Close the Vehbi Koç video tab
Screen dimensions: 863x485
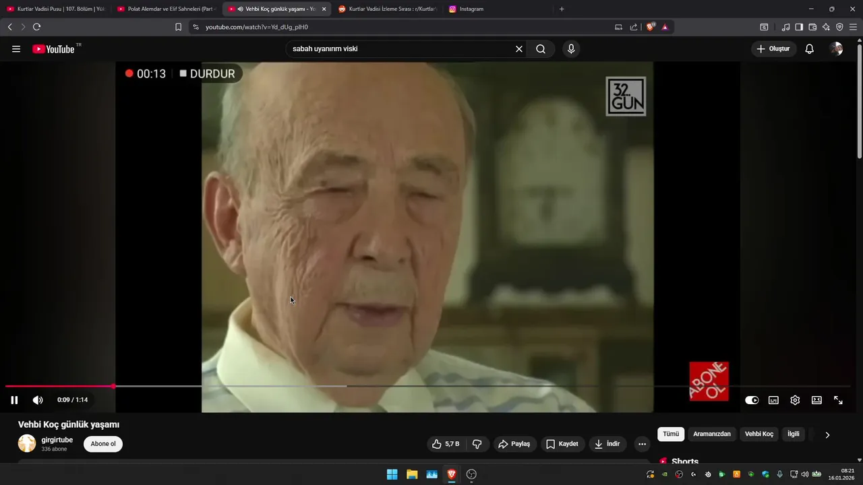(324, 9)
